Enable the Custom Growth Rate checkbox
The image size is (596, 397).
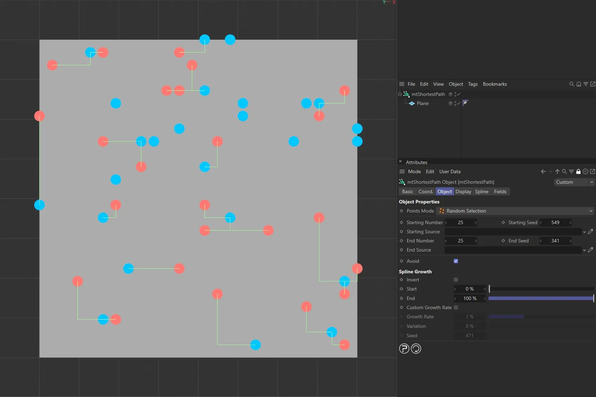click(456, 307)
